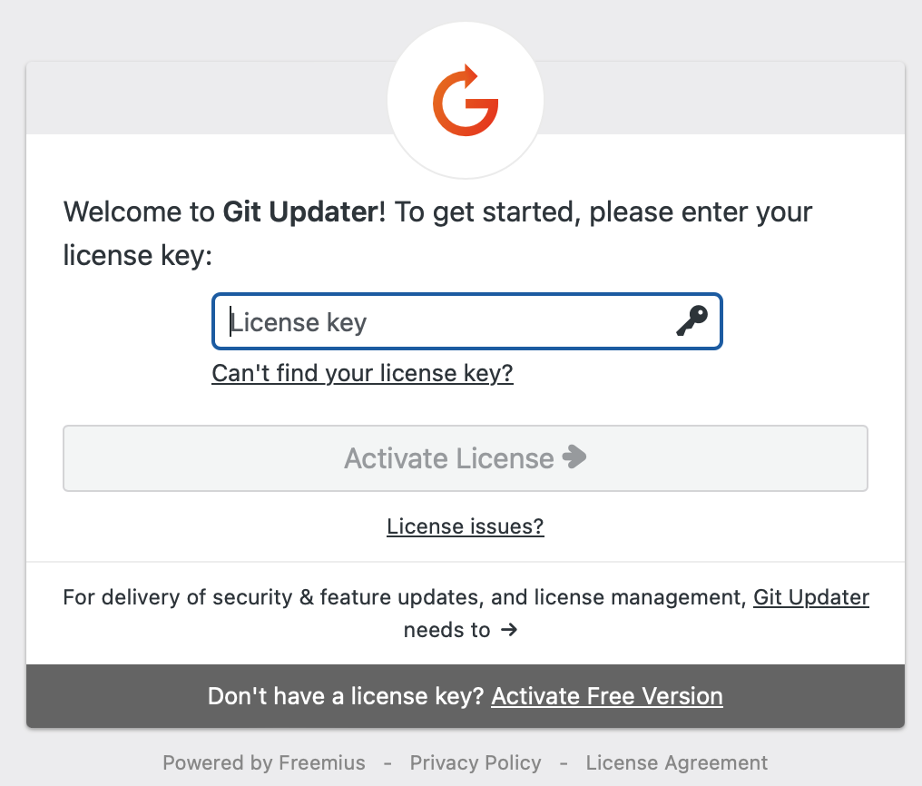Click the orange Git Updater logo
Screen dimensions: 922x786
tap(466, 100)
